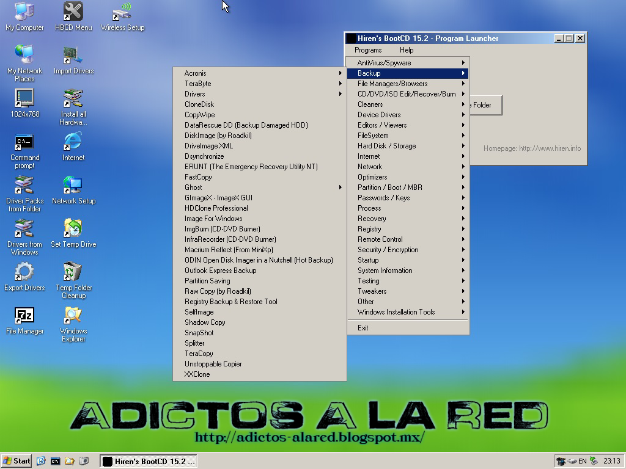
Task: Launch DriveImage XML
Action: [x=259, y=145]
